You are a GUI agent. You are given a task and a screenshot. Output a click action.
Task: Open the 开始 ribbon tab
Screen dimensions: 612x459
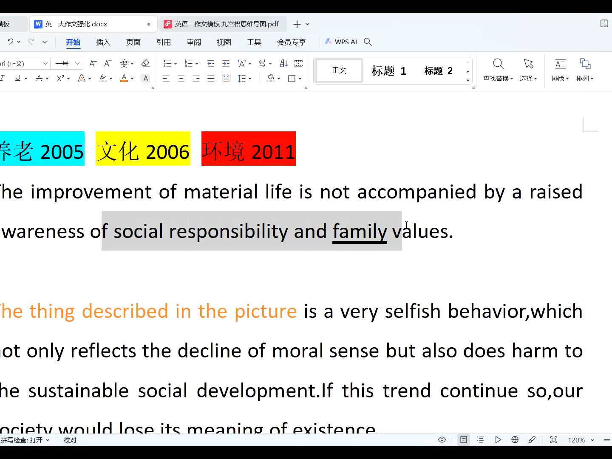[73, 42]
